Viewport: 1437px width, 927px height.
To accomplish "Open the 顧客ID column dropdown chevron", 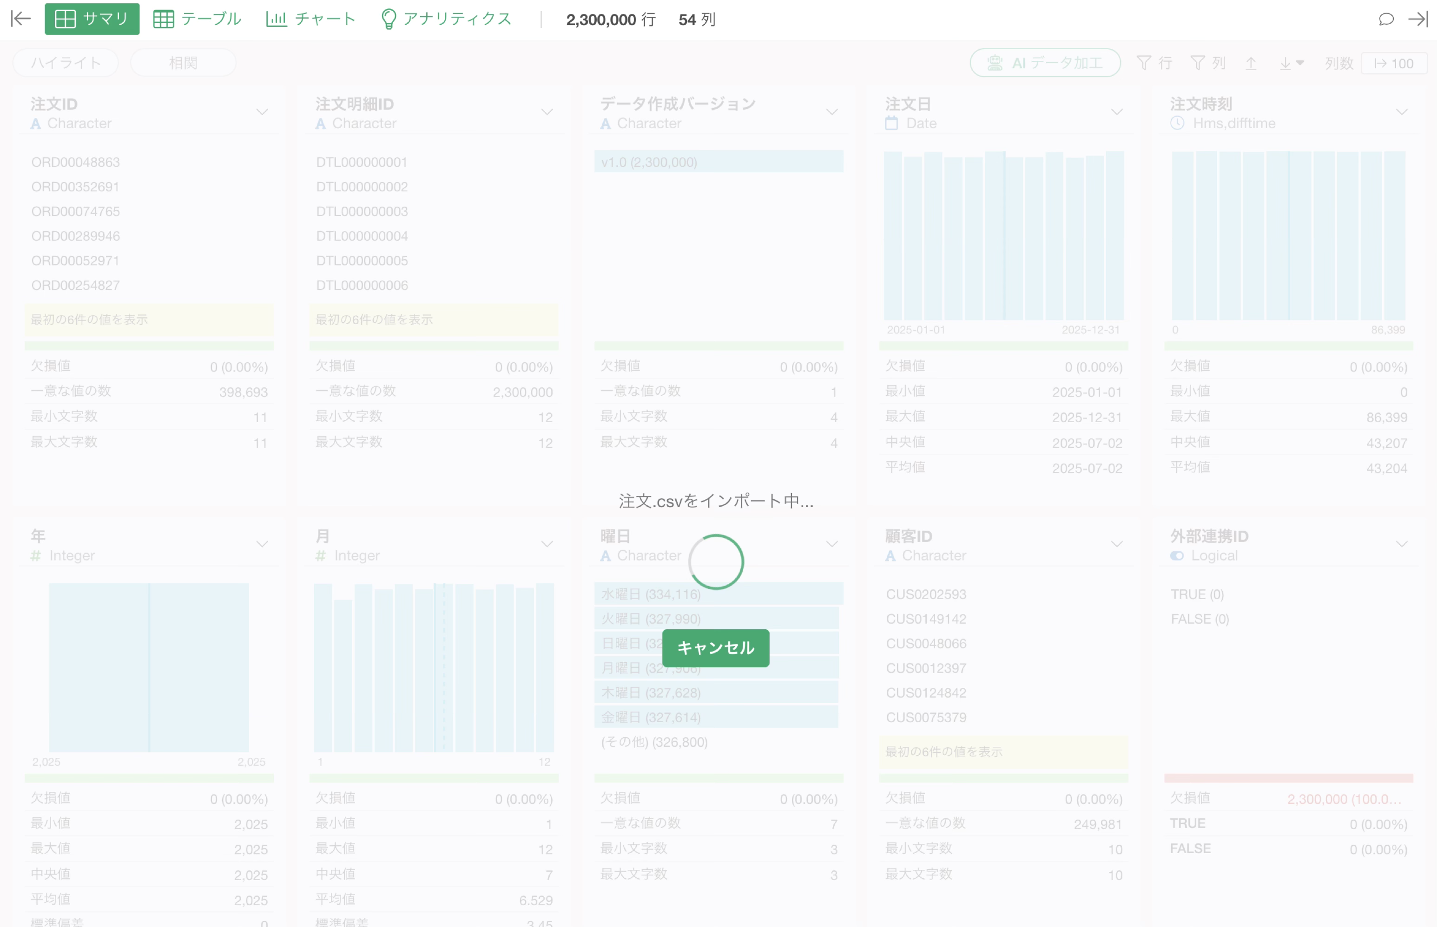I will coord(1117,544).
